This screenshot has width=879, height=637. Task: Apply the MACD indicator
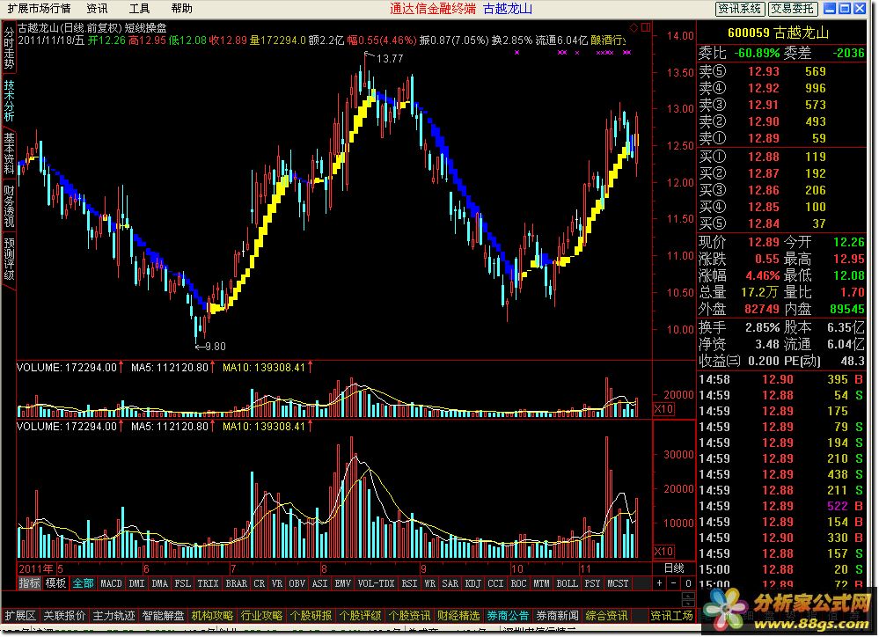coord(111,583)
